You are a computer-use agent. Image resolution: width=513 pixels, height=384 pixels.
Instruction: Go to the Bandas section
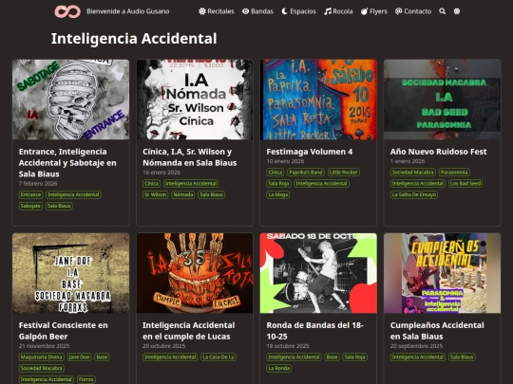click(257, 11)
